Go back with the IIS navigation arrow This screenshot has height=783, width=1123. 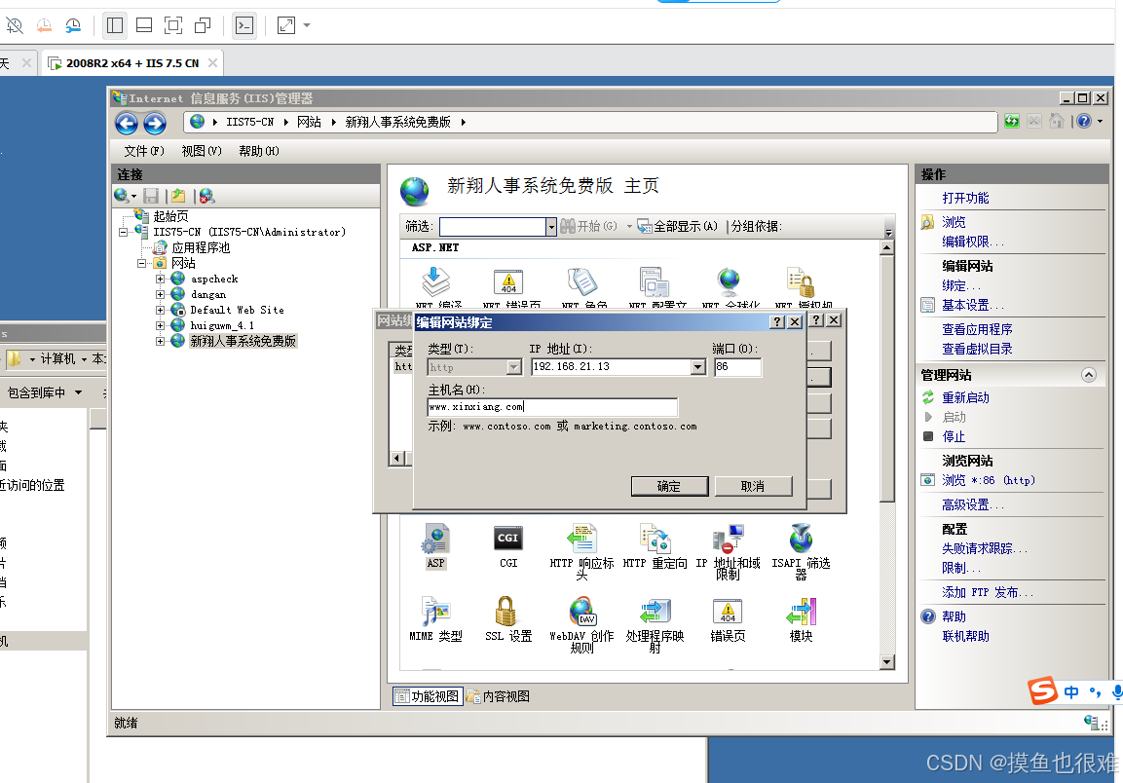[127, 124]
